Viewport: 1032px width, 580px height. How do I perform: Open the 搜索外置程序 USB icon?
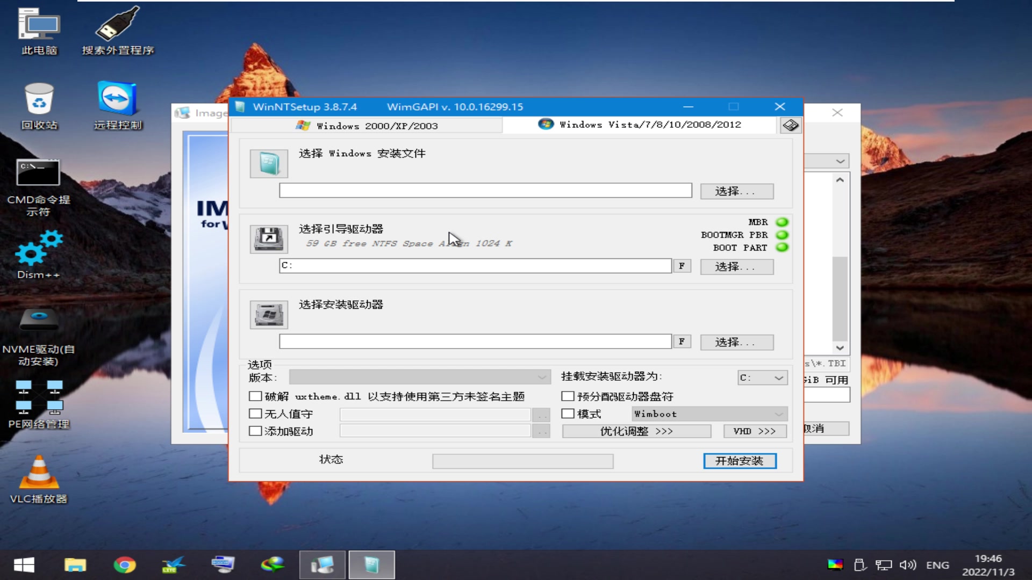click(x=118, y=31)
